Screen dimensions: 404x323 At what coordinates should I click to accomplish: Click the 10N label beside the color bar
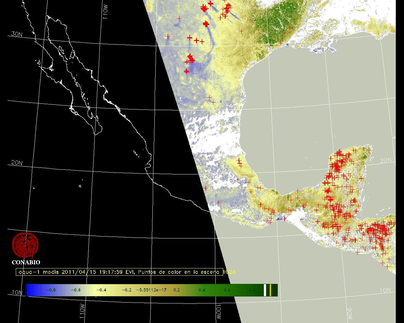[x=17, y=292]
